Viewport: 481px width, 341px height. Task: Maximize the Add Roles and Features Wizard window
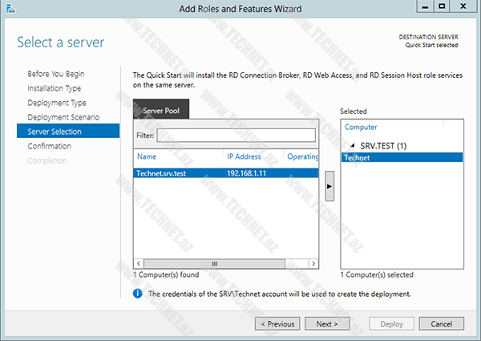(x=442, y=7)
